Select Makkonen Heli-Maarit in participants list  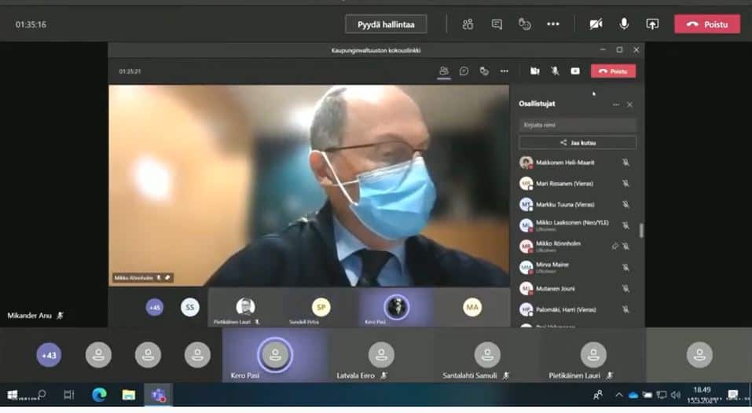coord(564,163)
